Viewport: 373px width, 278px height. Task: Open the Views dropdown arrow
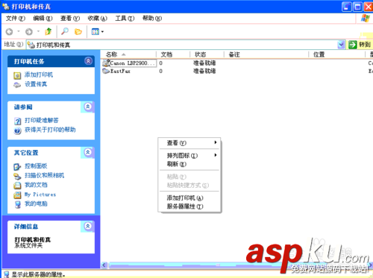click(102, 31)
